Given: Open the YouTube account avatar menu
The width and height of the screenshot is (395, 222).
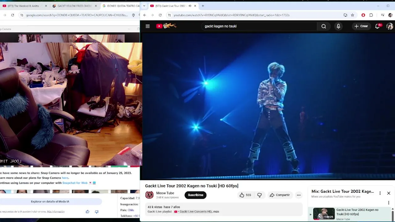Looking at the screenshot, I should pos(390,26).
